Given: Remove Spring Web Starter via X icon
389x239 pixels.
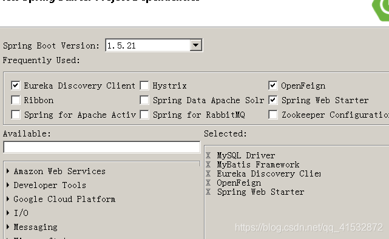Looking at the screenshot, I should [208, 192].
